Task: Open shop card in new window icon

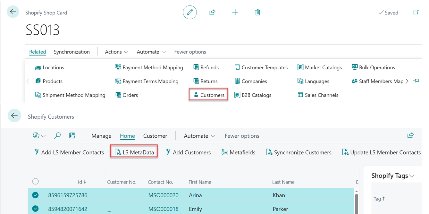Action: 416,13
